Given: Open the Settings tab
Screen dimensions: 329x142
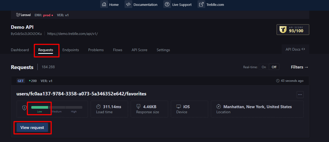Looking at the screenshot, I should click(x=163, y=50).
